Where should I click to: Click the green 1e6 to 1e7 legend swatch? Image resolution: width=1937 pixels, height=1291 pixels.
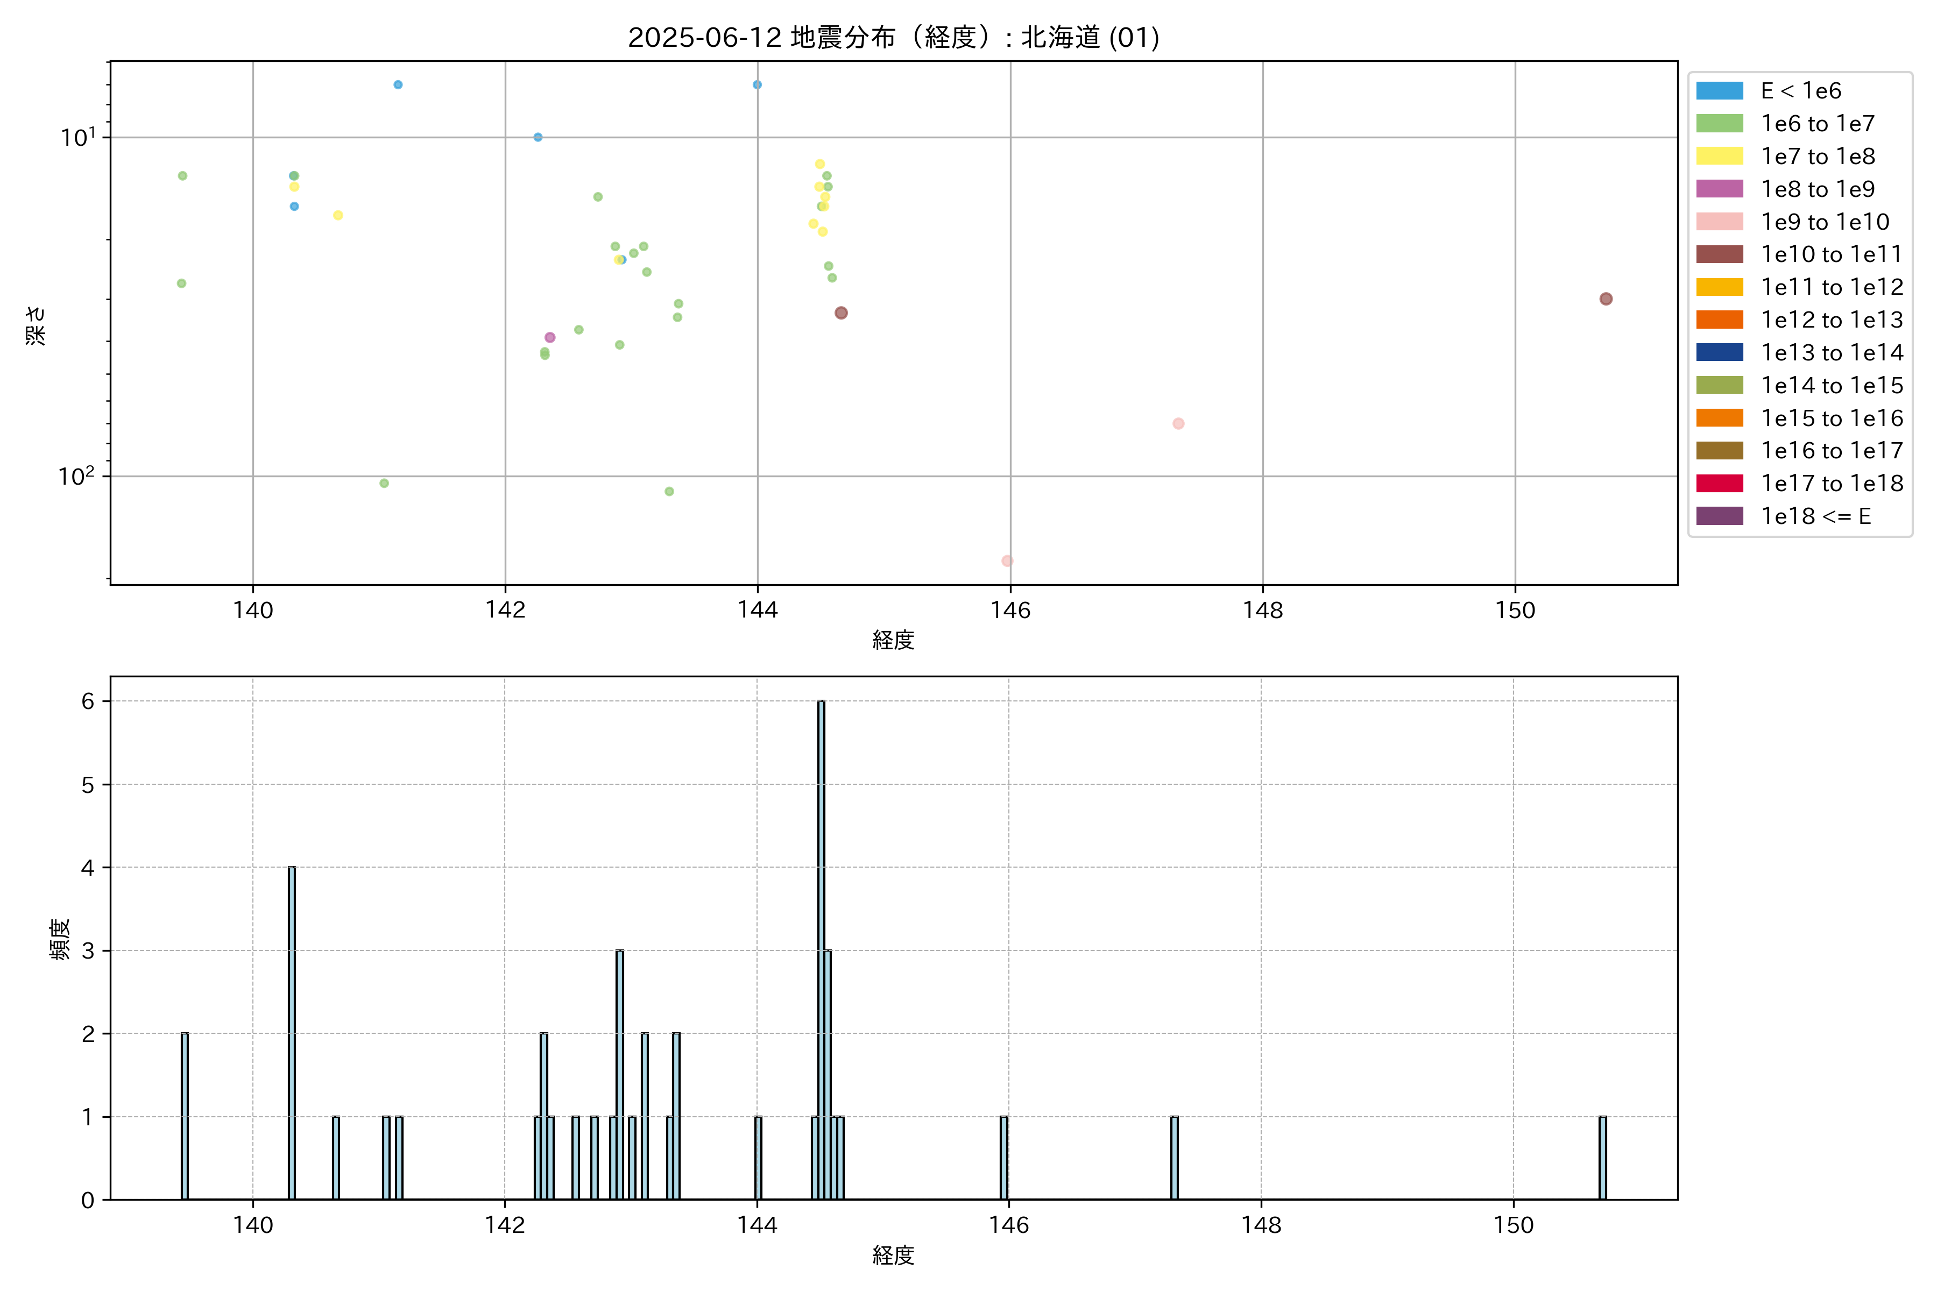[1719, 124]
